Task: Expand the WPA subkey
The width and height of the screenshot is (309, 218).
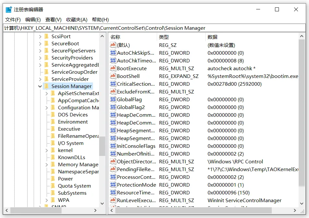Action: point(47,200)
